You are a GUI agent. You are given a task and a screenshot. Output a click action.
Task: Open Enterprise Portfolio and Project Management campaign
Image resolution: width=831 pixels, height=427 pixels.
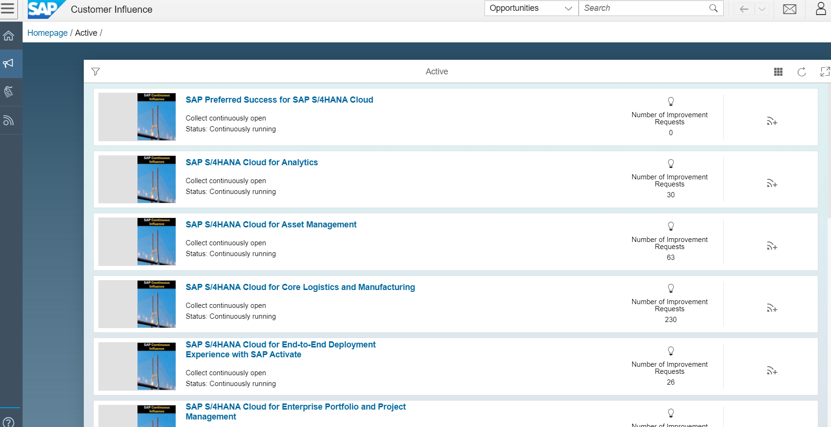click(296, 411)
